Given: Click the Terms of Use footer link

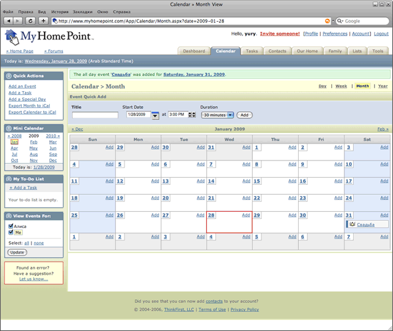Looking at the screenshot, I should (x=212, y=309).
